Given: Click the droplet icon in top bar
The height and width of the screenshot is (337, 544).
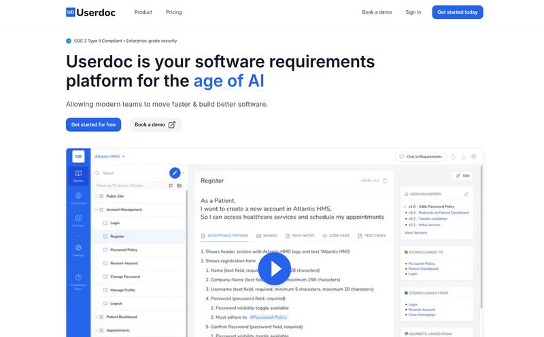Looking at the screenshot, I should (x=453, y=157).
